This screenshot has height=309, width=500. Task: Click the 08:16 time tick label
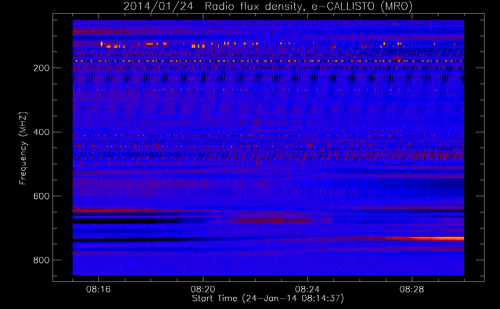99,290
